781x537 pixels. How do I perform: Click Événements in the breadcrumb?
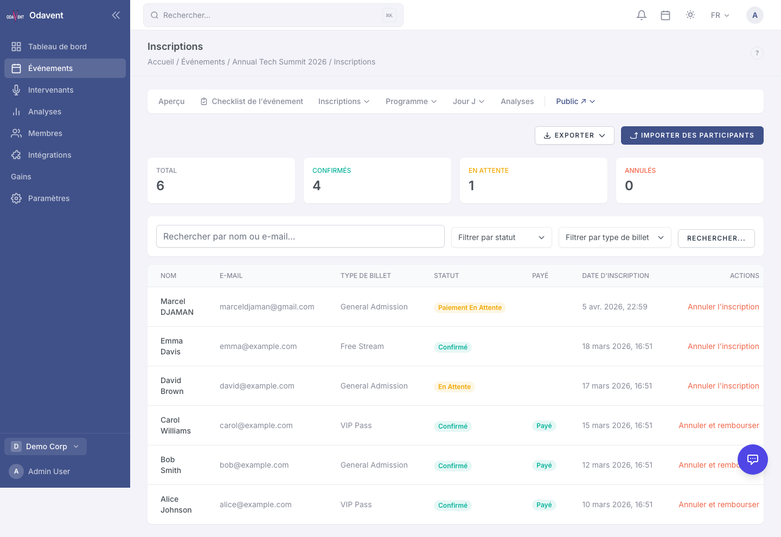[203, 62]
